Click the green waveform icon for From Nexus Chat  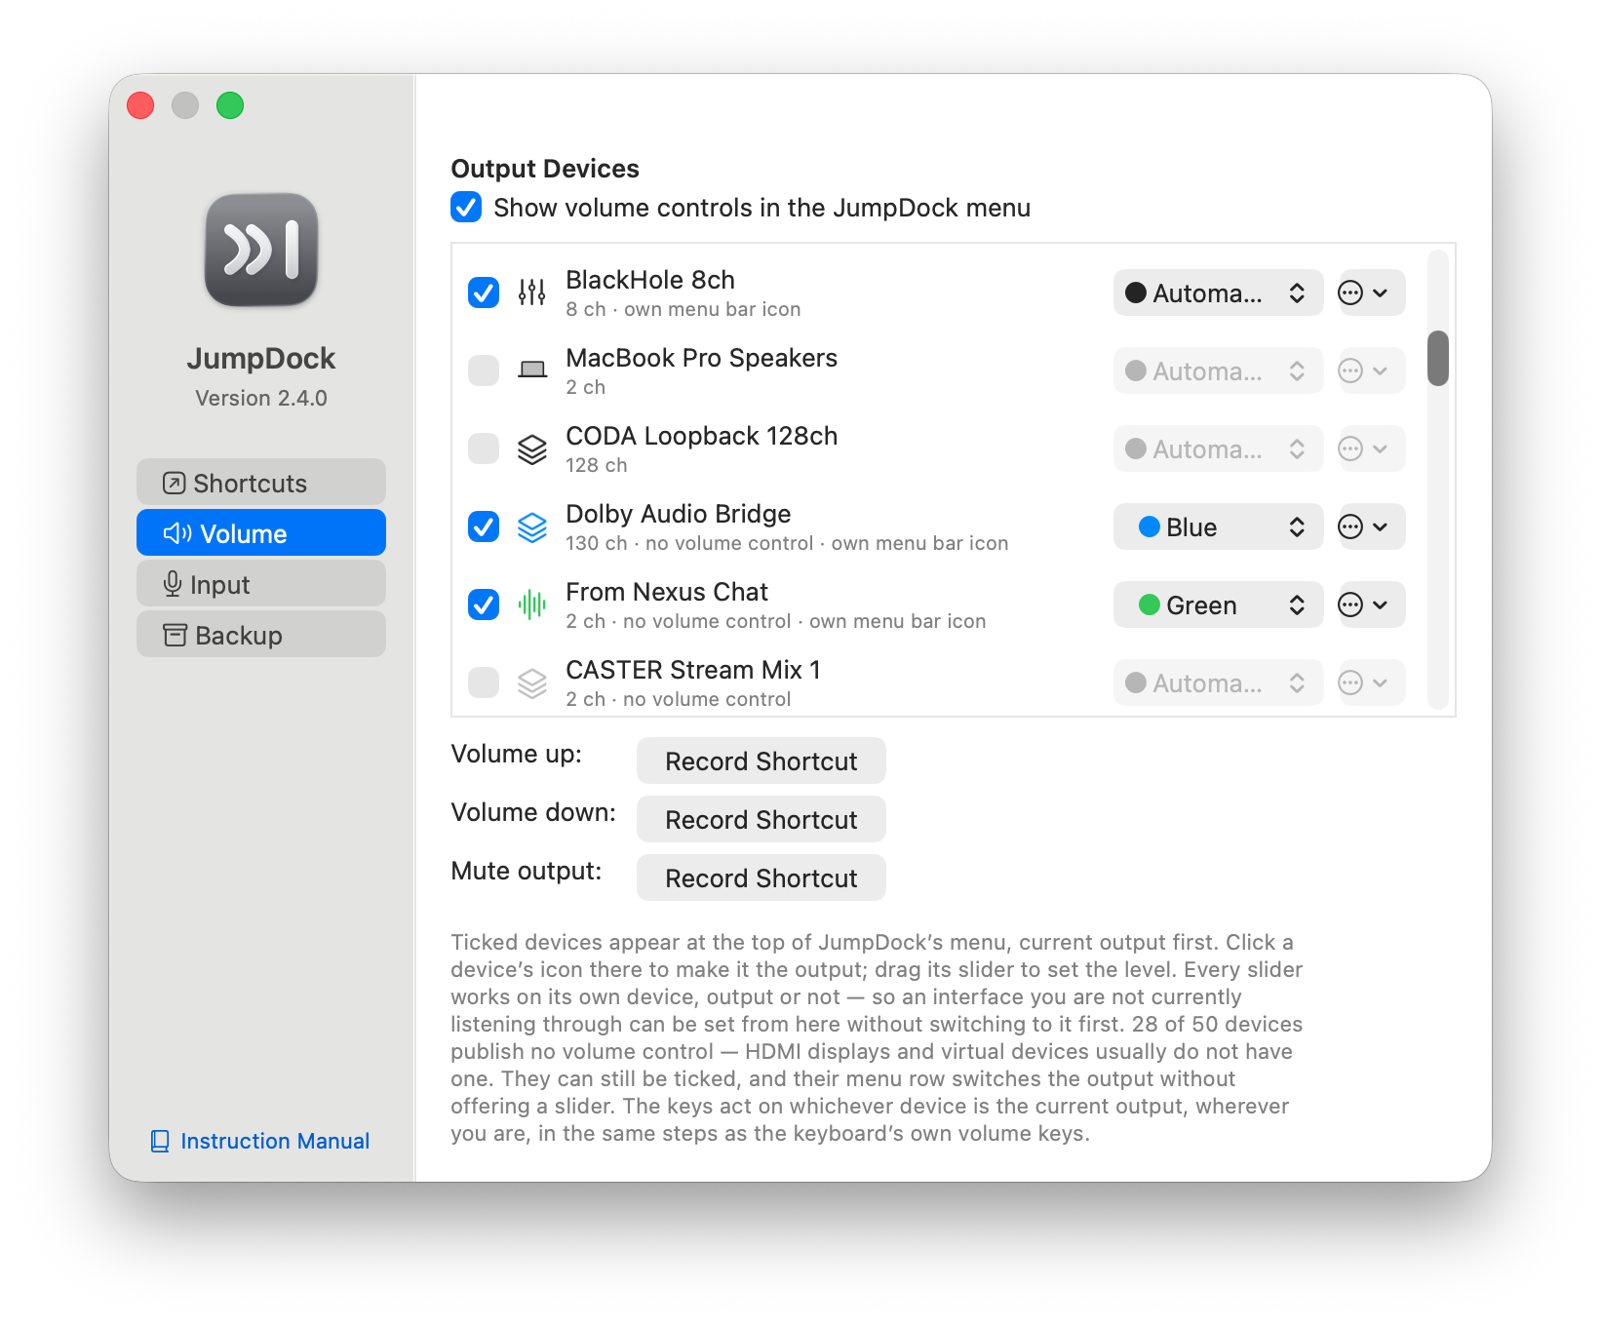pos(531,604)
